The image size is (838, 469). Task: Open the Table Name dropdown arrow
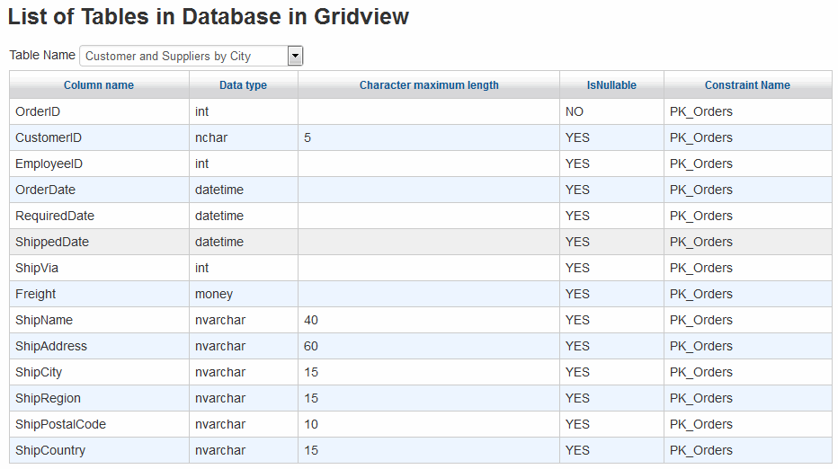point(295,56)
